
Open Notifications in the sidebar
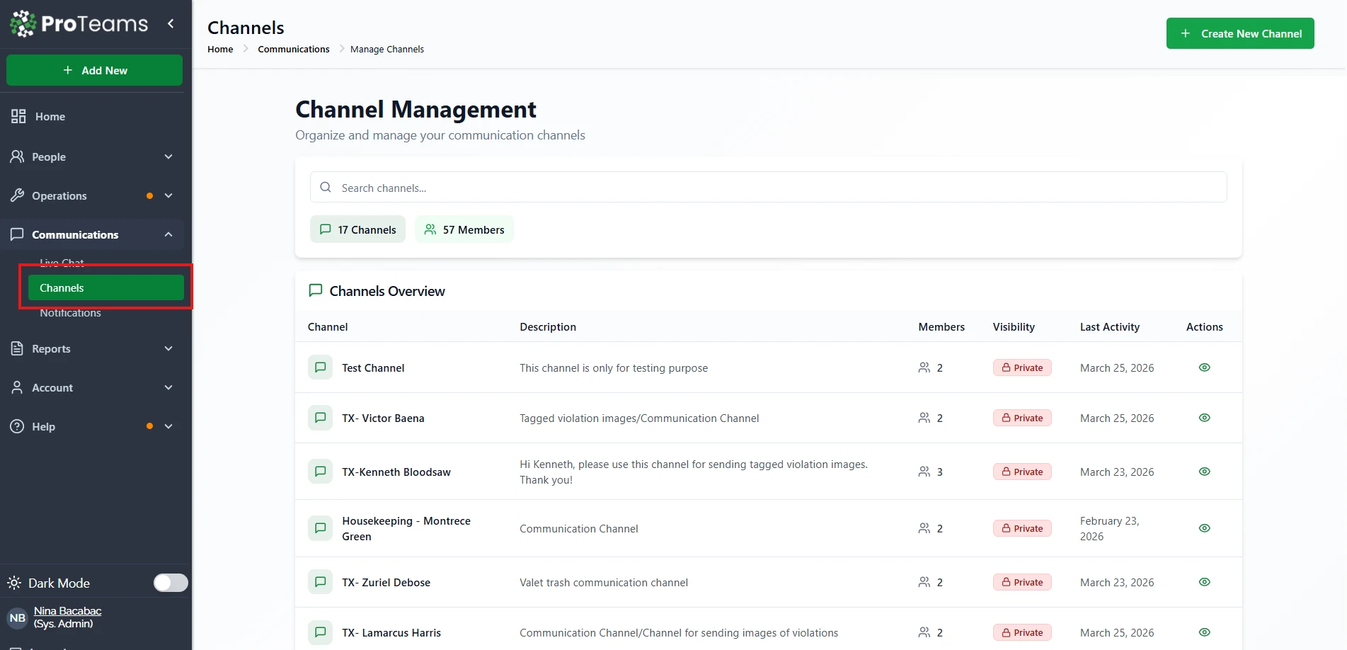70,313
